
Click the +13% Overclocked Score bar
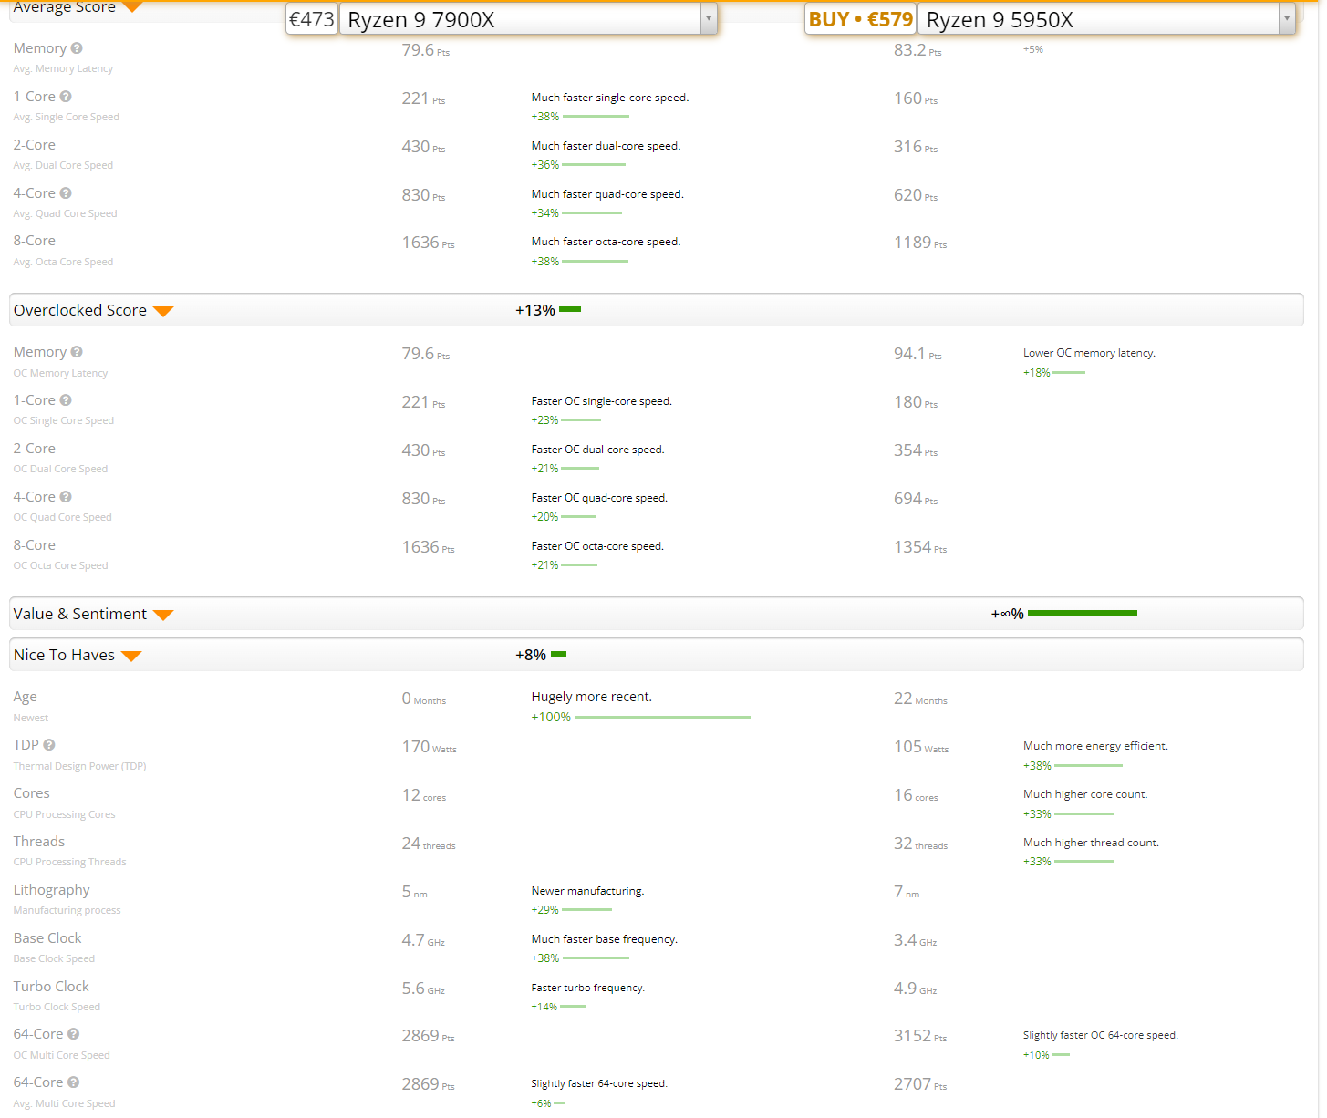point(570,309)
